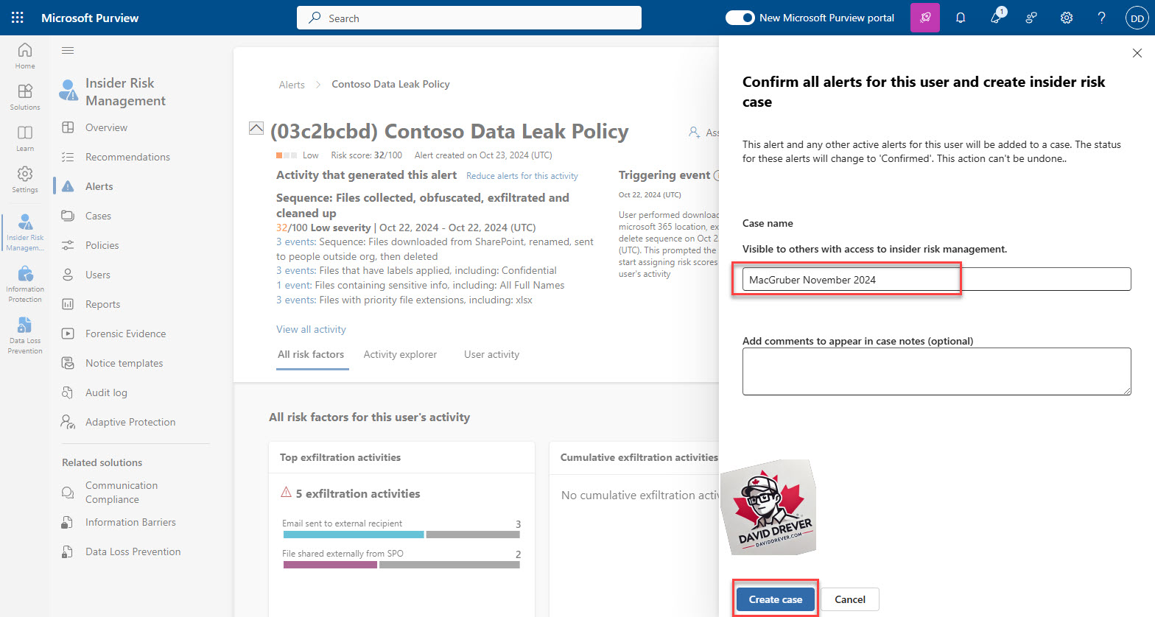The height and width of the screenshot is (617, 1155).
Task: Switch to the User activity tab
Action: click(491, 354)
